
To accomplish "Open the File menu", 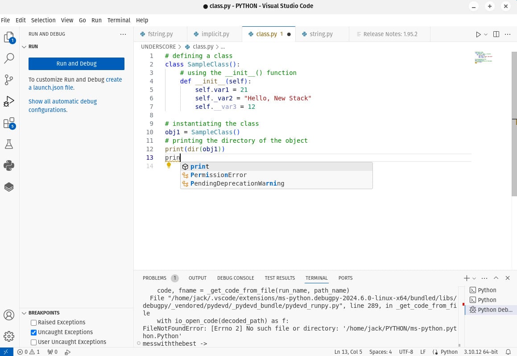I will (x=6, y=20).
